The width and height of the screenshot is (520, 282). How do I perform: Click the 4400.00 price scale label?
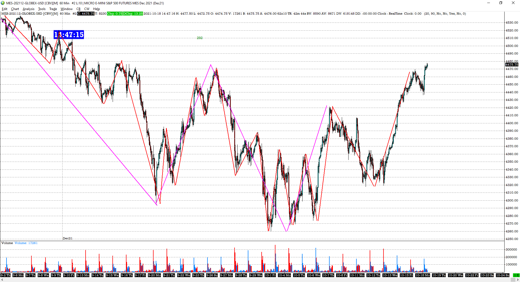[512, 123]
